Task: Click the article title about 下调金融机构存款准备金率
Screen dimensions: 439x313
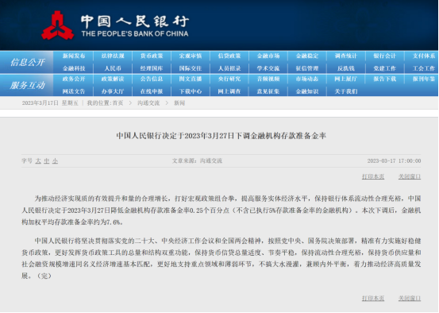Action: (221, 136)
